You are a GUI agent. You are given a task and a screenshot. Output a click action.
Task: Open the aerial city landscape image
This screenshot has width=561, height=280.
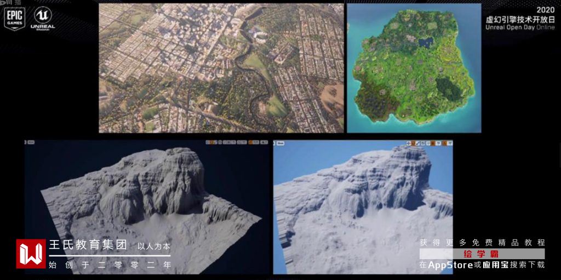click(x=221, y=68)
